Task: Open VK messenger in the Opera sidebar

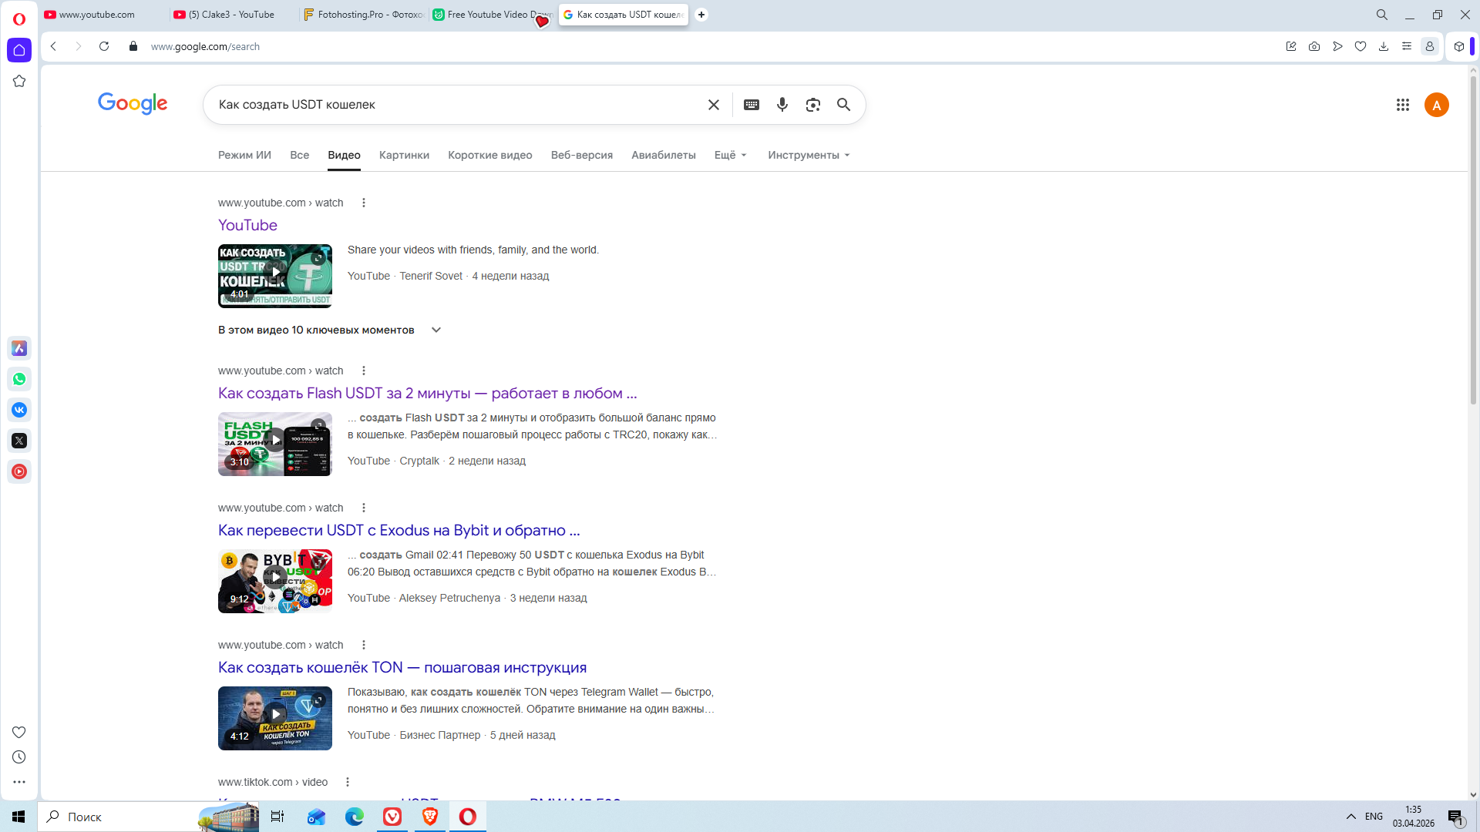Action: point(19,410)
